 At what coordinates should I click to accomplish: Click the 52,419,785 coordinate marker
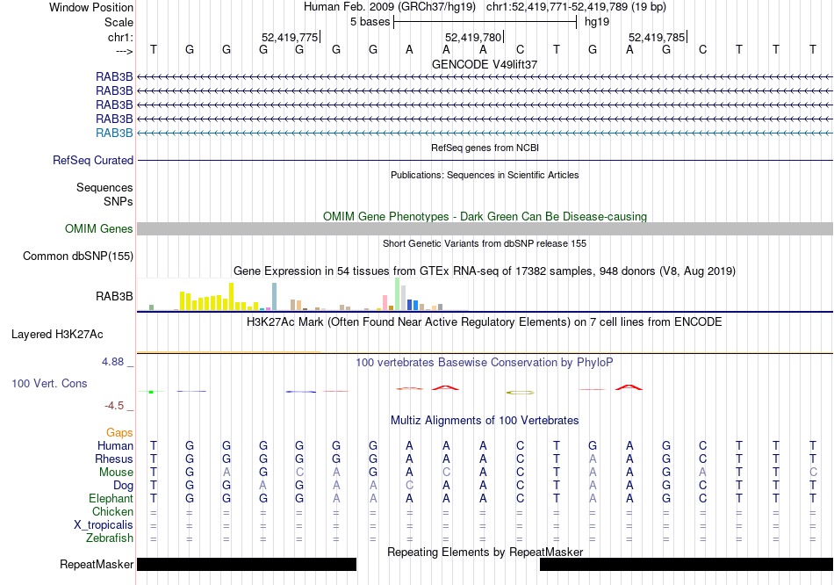tap(658, 37)
